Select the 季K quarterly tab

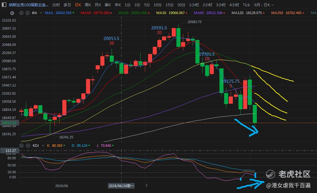[108, 5]
